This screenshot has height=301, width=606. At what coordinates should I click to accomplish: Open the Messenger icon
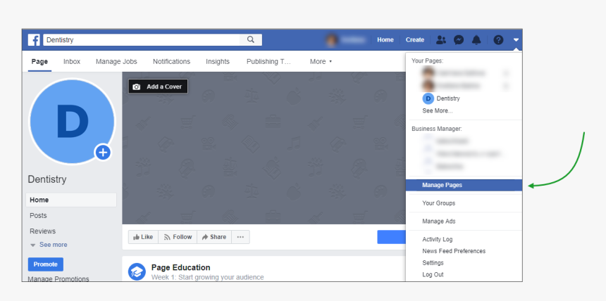tap(459, 40)
